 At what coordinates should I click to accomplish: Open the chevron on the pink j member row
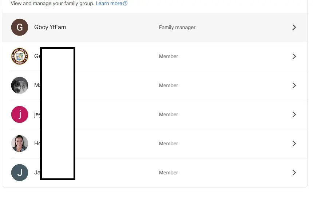pos(294,114)
